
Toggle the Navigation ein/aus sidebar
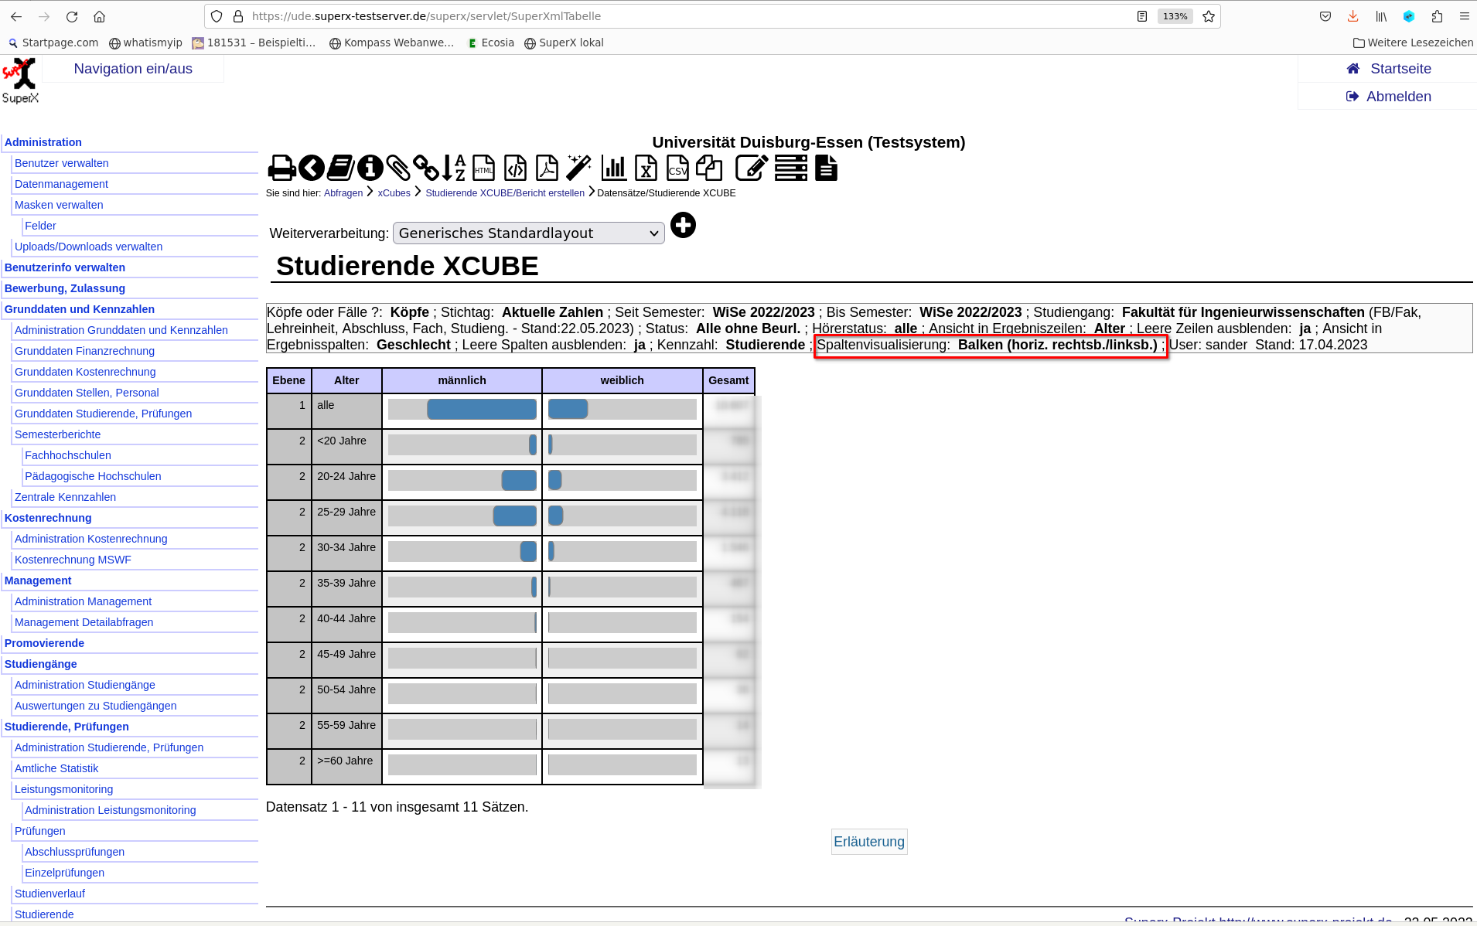pos(133,69)
